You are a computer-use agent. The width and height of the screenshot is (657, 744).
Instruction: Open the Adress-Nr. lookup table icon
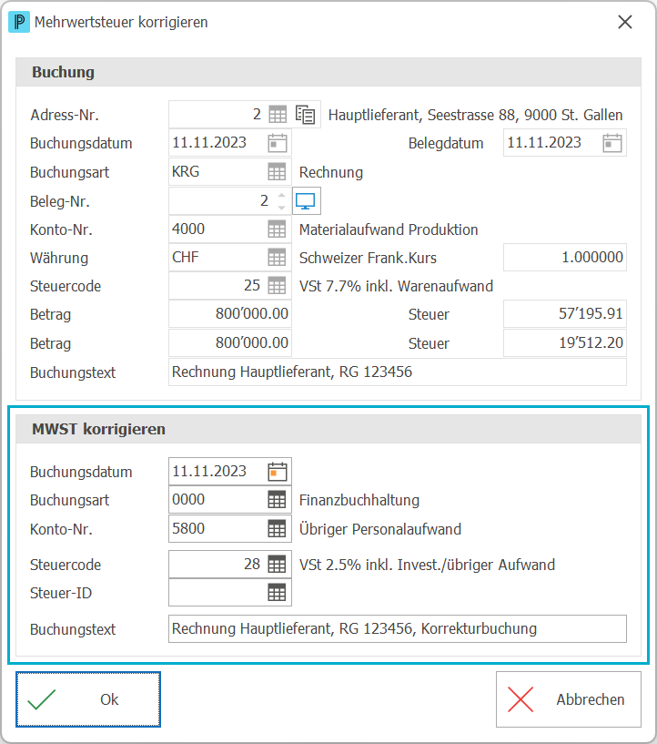tap(278, 115)
